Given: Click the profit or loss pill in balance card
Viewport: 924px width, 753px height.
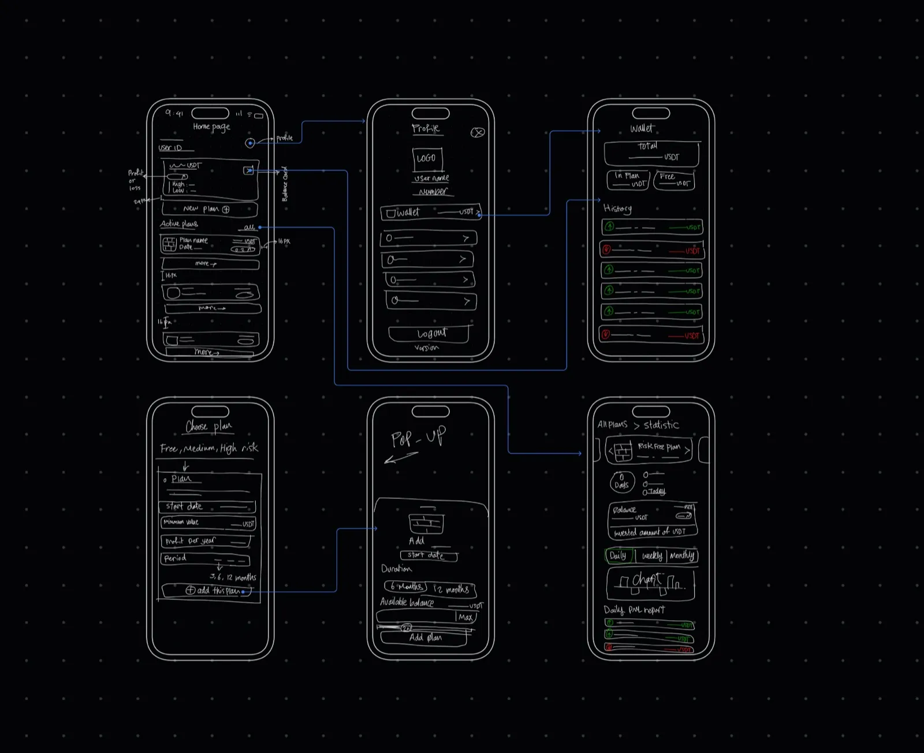Looking at the screenshot, I should point(177,177).
